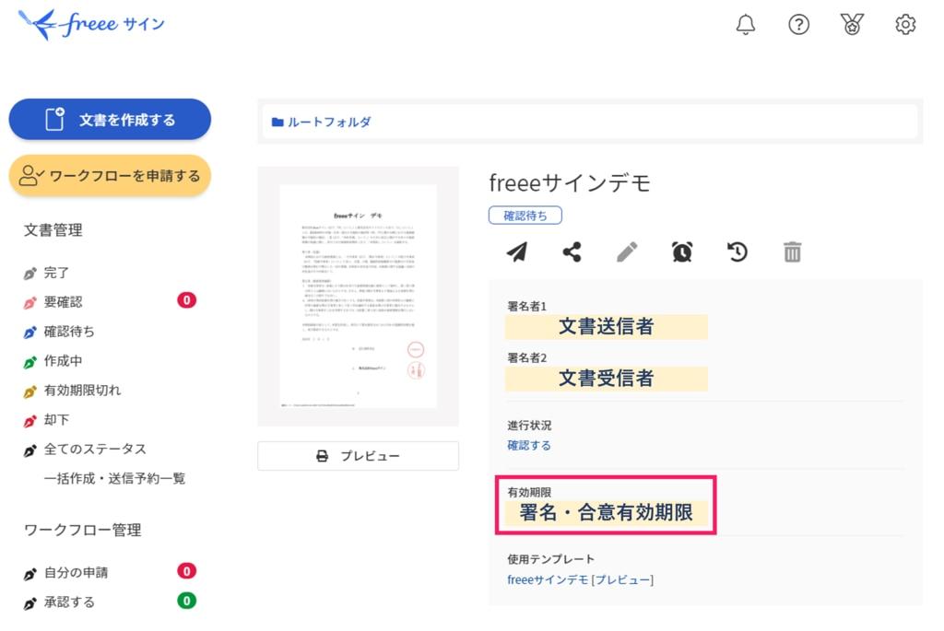Viewport: 944px width, 631px height.
Task: Click the green pen icon beside 作成中
Action: 29,362
